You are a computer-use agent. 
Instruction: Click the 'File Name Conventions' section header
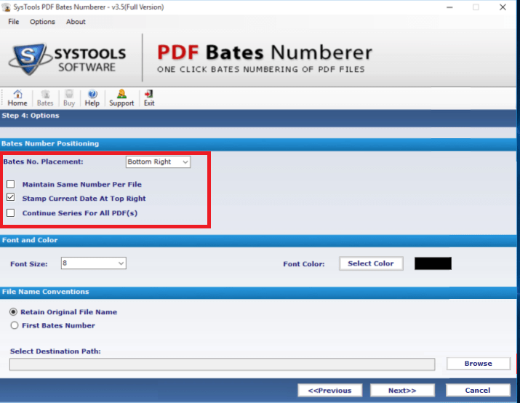click(x=45, y=292)
